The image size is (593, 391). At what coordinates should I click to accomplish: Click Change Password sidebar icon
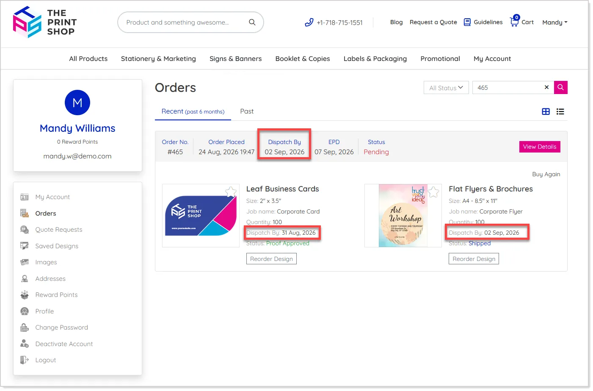point(25,327)
